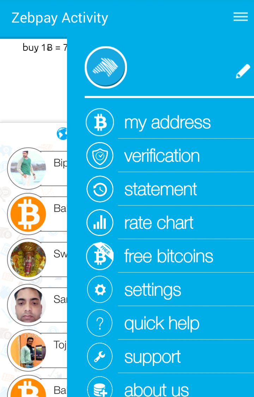
Task: Tap the globe icon above contacts list
Action: (62, 133)
